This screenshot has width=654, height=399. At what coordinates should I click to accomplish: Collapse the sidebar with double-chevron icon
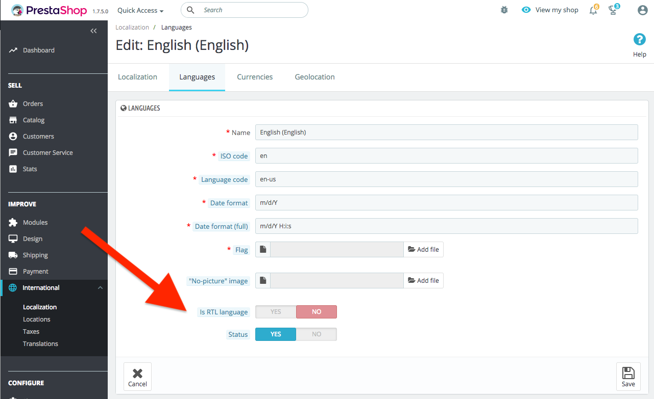pyautogui.click(x=93, y=31)
